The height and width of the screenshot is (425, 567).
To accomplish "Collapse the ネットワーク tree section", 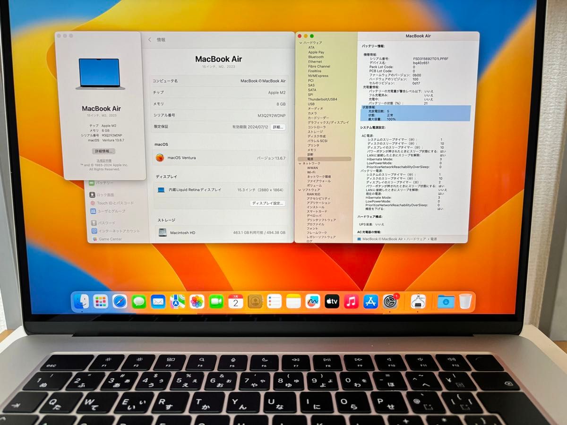I will pos(301,163).
